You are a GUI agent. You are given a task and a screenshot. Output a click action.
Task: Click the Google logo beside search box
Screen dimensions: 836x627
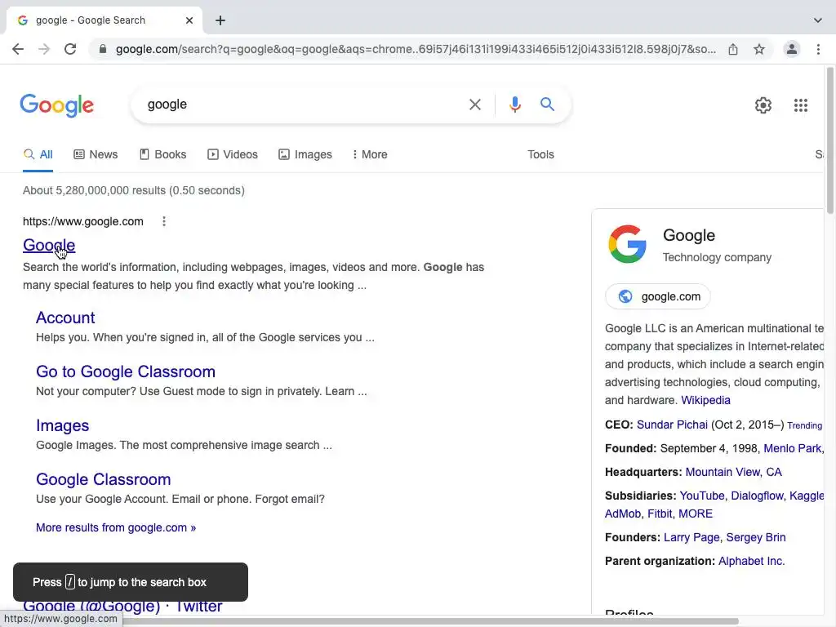coord(57,105)
